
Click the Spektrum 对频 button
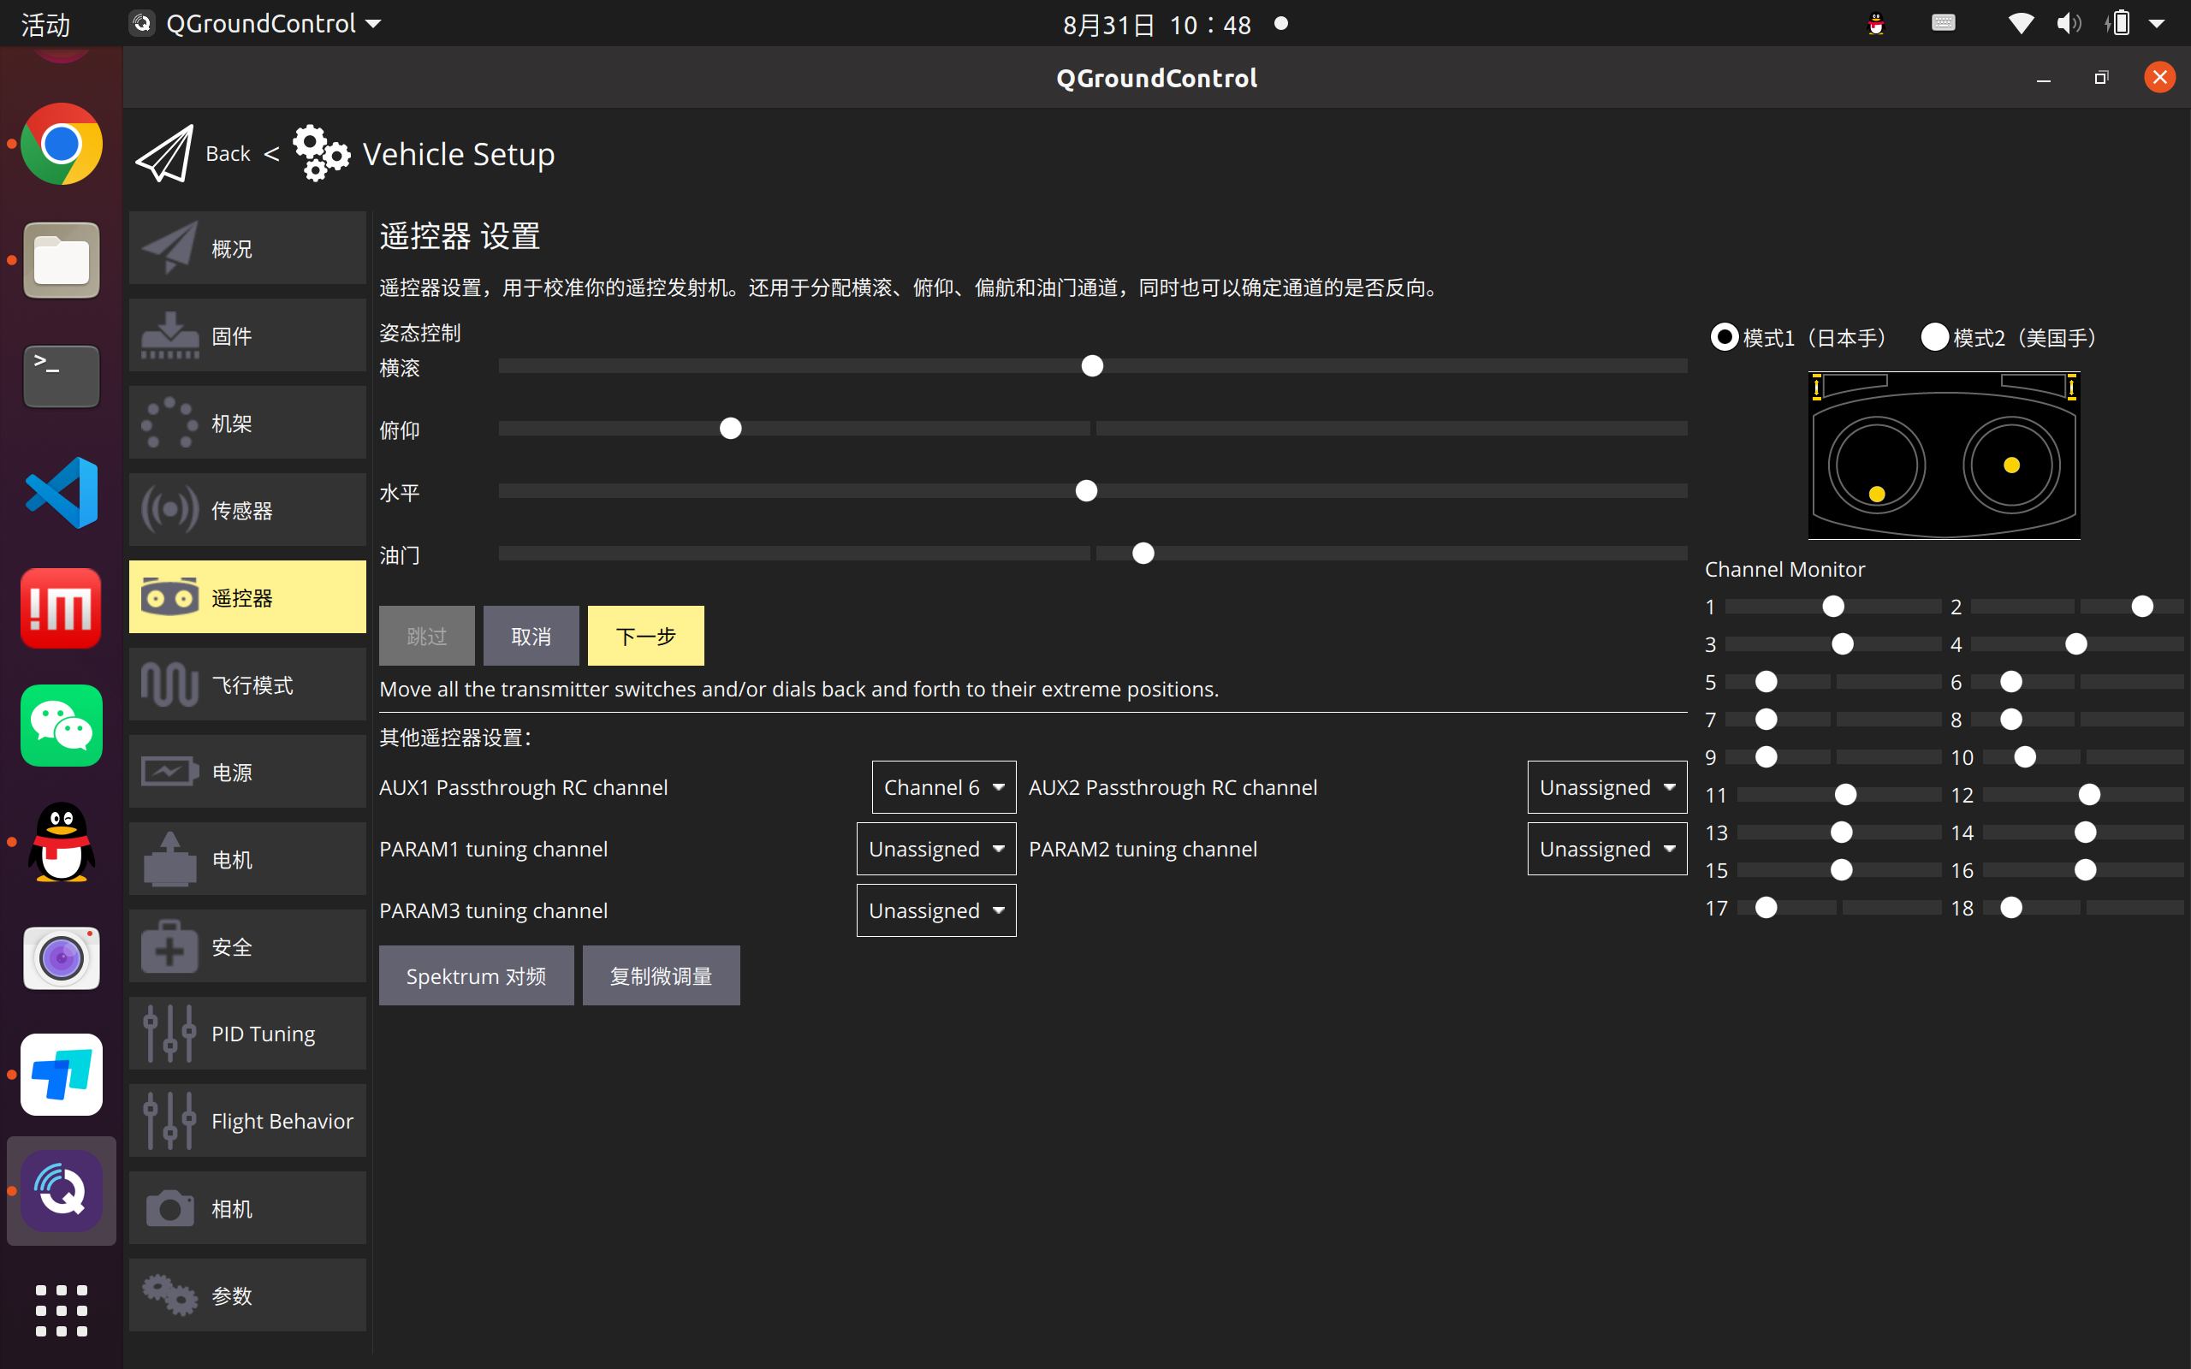point(476,976)
